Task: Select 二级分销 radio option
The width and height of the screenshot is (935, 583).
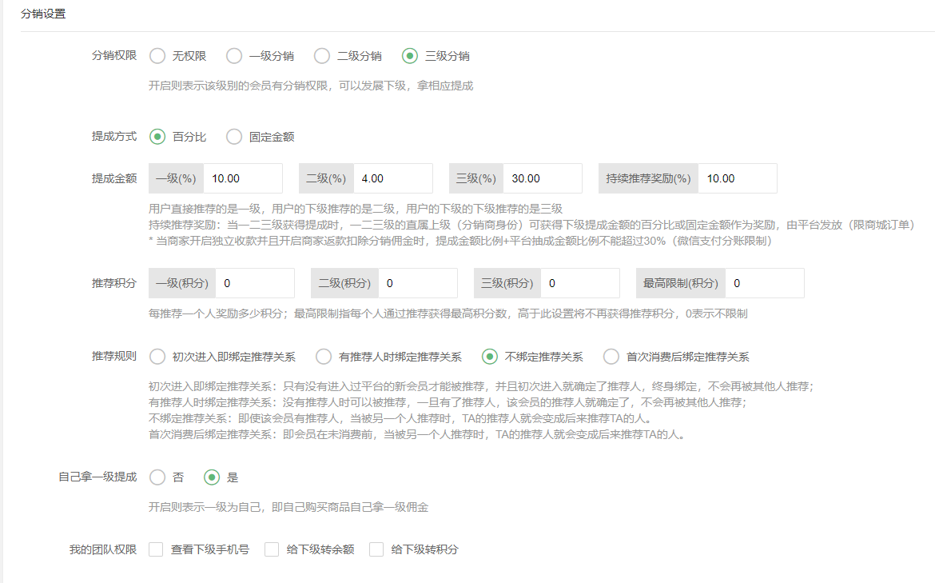Action: (322, 56)
